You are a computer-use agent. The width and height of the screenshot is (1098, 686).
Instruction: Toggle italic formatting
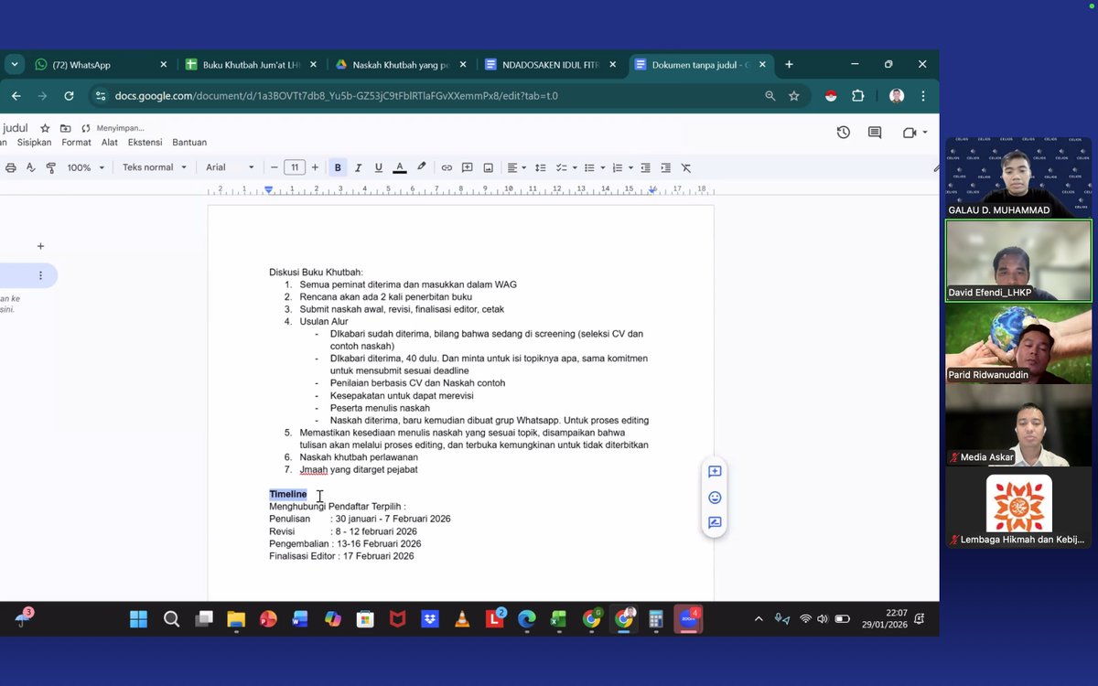point(358,167)
